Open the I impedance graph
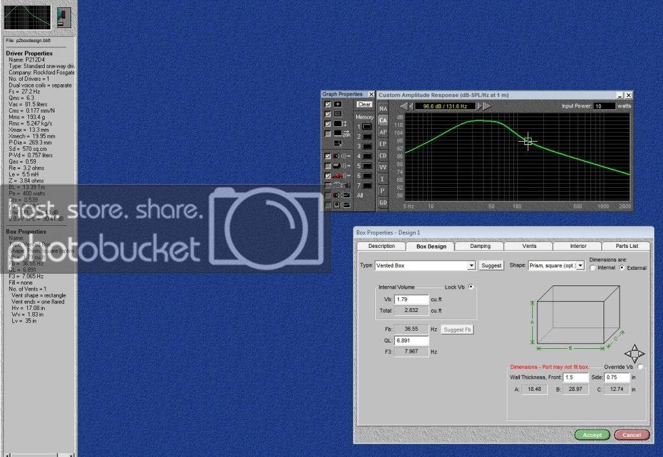The height and width of the screenshot is (457, 663). (383, 179)
